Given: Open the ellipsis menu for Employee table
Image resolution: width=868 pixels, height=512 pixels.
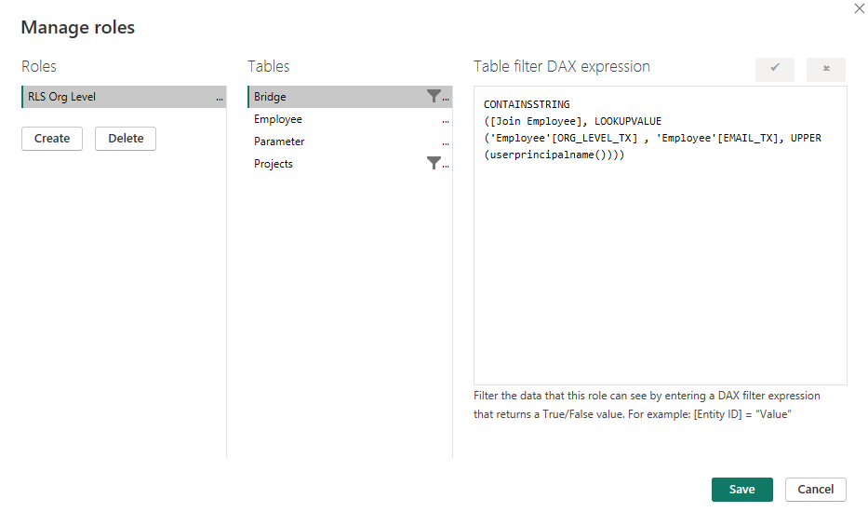Looking at the screenshot, I should (x=446, y=120).
